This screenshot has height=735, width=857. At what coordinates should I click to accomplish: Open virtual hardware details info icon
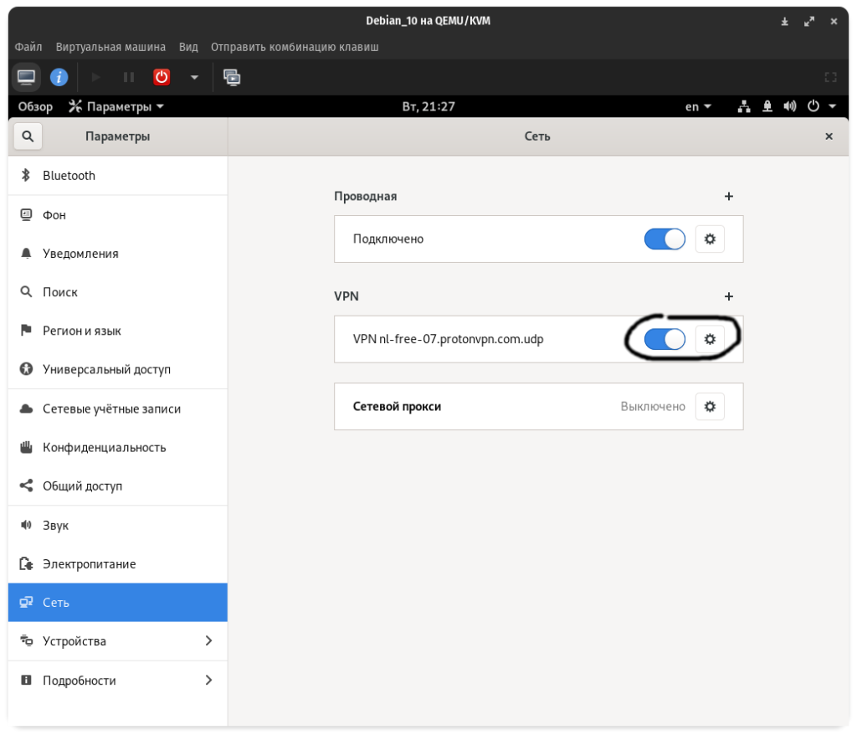(59, 77)
